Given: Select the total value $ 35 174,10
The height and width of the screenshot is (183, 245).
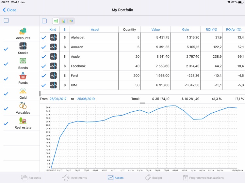Looking at the screenshot, I should [161, 99].
